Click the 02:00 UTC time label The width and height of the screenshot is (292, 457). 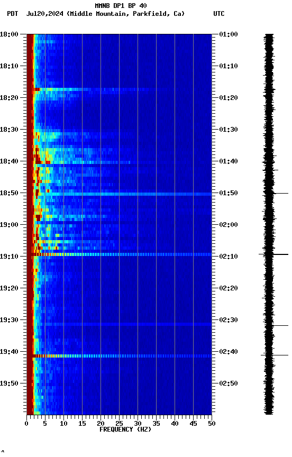[229, 225]
